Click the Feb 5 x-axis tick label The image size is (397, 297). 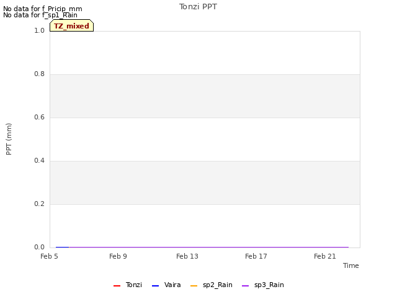coord(49,256)
